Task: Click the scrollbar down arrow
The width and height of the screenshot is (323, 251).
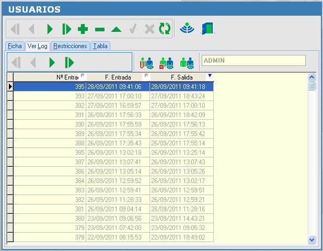Action: (x=312, y=240)
